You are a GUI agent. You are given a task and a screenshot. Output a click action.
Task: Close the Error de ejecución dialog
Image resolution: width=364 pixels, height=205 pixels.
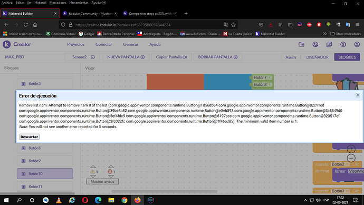click(x=358, y=95)
